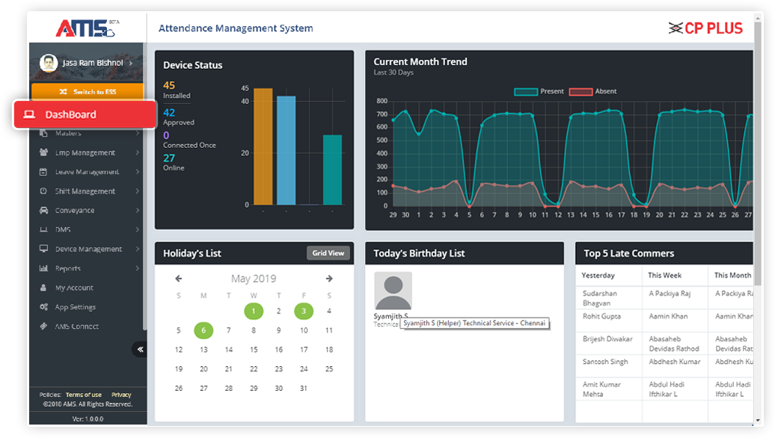Click the CP PLUS brand logo
The image size is (775, 438).
705,28
